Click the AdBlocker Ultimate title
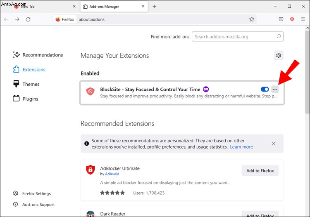The width and height of the screenshot is (310, 217). (x=120, y=168)
